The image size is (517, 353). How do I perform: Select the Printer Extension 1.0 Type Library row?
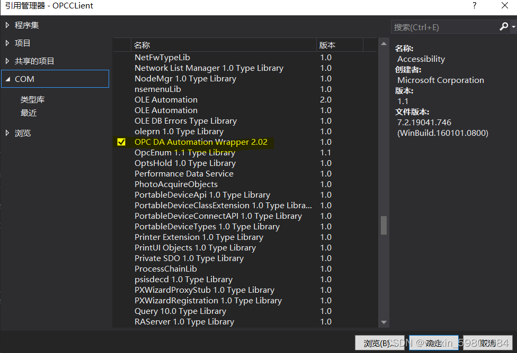(x=199, y=237)
